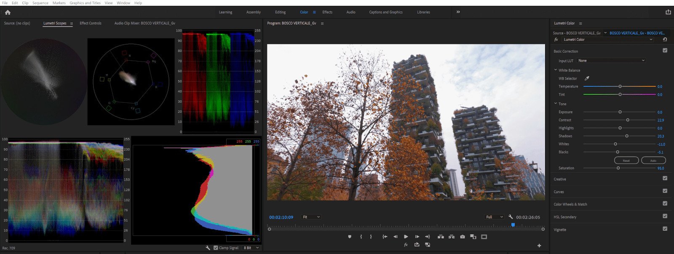674x254 pixels.
Task: Open the Fit zoom level dropdown
Action: (311, 217)
